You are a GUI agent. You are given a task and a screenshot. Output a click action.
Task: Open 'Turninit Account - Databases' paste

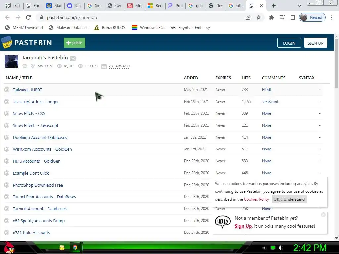pos(40,209)
